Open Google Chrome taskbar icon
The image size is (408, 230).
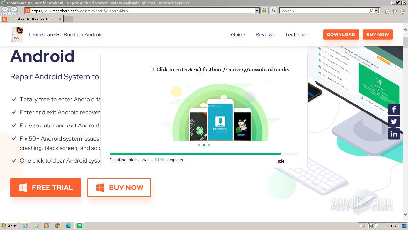tap(58, 226)
